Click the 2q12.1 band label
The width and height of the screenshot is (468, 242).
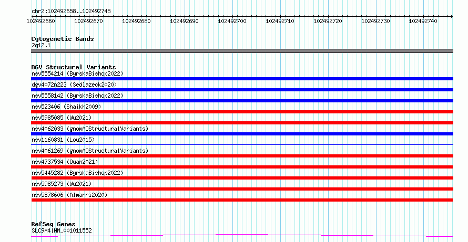coord(41,45)
